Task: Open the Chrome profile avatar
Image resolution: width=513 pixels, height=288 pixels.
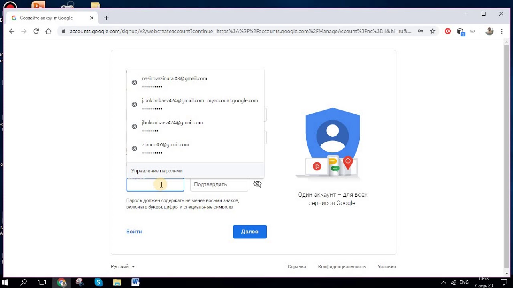Action: (x=489, y=31)
